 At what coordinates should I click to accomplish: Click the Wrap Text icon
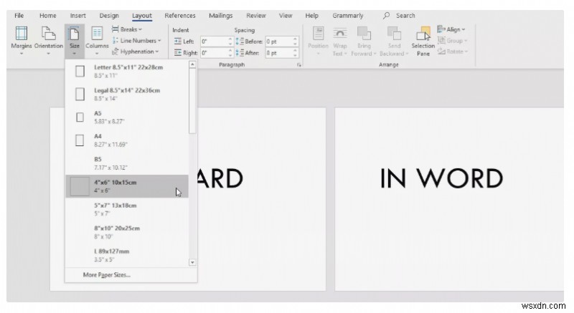339,41
